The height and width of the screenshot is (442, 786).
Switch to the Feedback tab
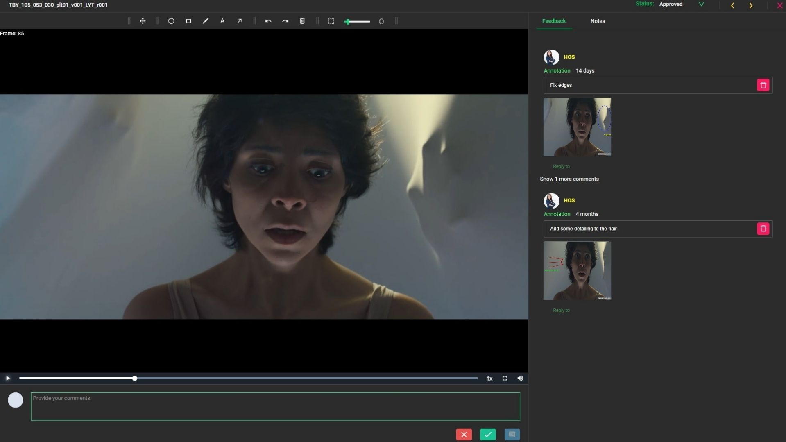(553, 21)
